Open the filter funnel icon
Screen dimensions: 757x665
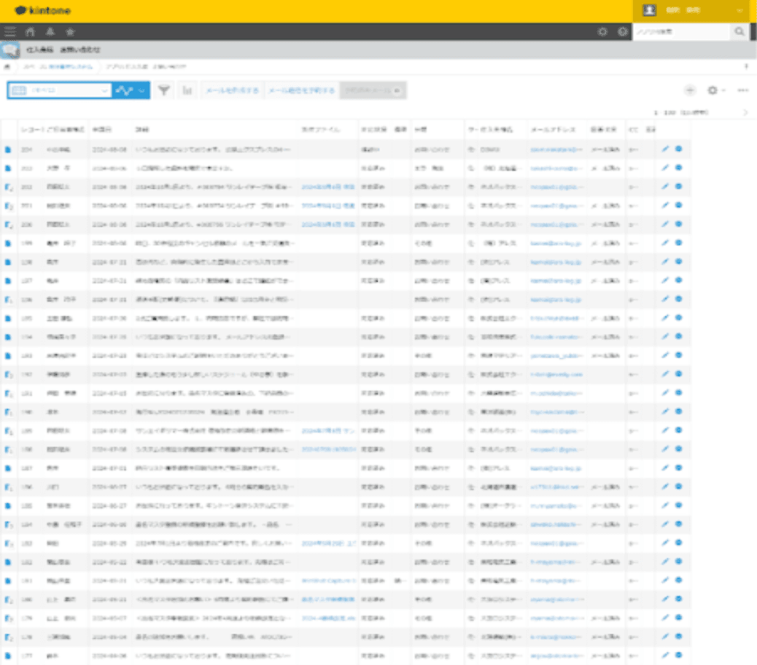coord(165,90)
